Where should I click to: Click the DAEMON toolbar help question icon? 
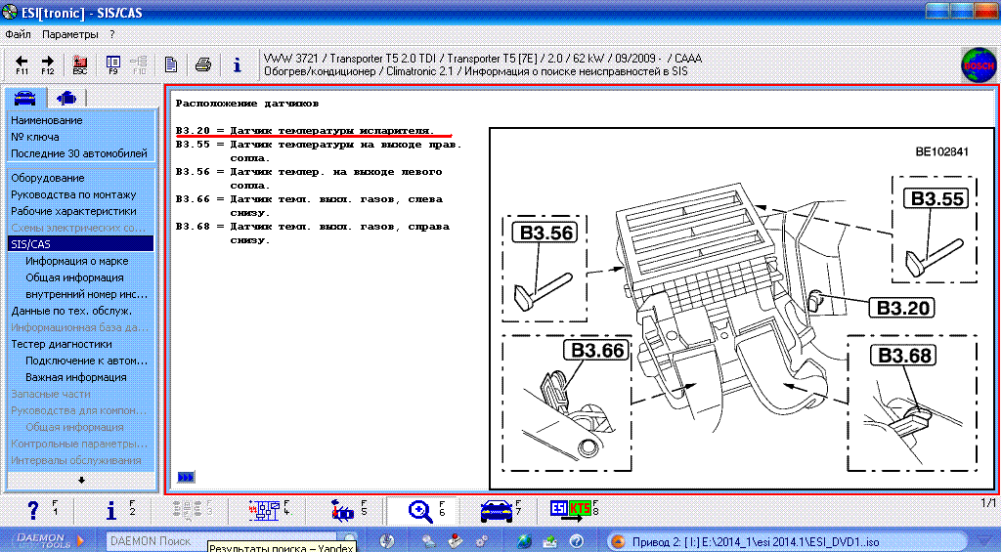click(575, 541)
